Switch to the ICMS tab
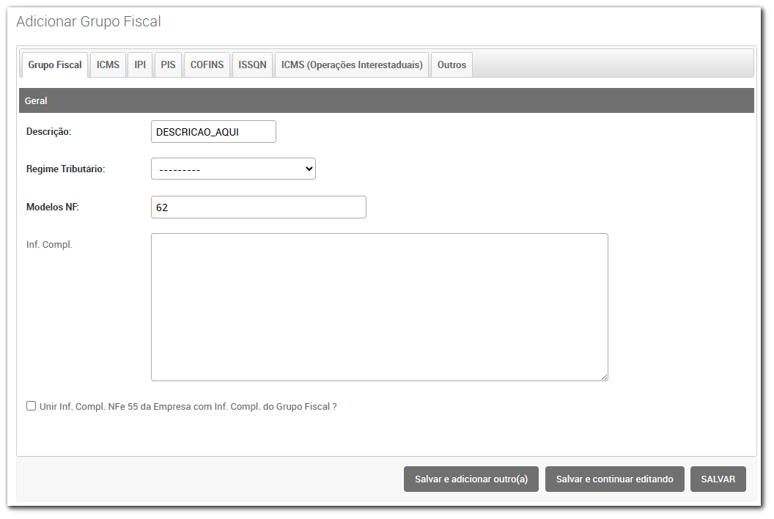 (x=108, y=65)
